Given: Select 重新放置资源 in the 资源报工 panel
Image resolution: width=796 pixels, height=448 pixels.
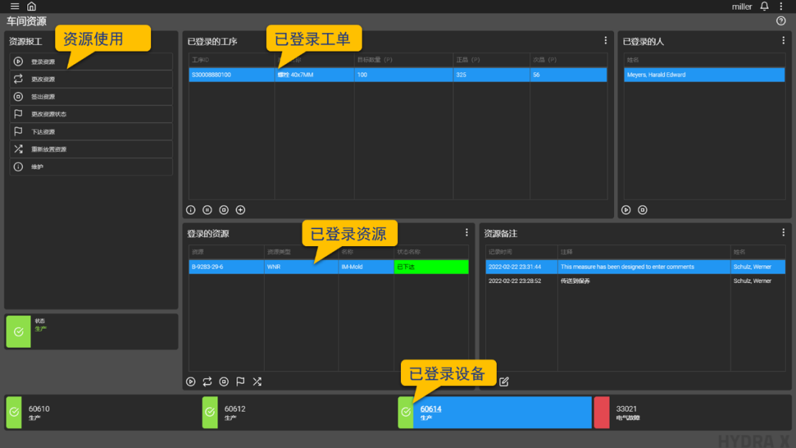Looking at the screenshot, I should [91, 149].
